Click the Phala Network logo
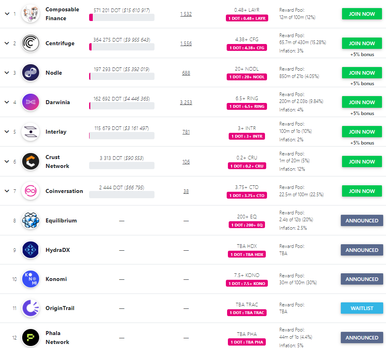The image size is (386, 348). [x=31, y=338]
